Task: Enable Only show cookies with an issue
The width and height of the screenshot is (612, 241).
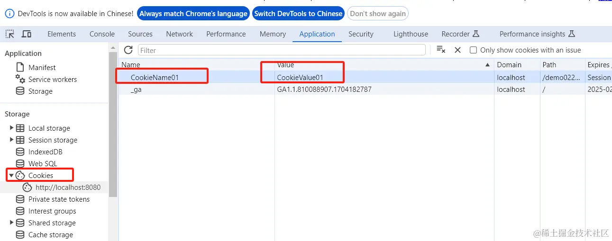Action: [x=473, y=50]
